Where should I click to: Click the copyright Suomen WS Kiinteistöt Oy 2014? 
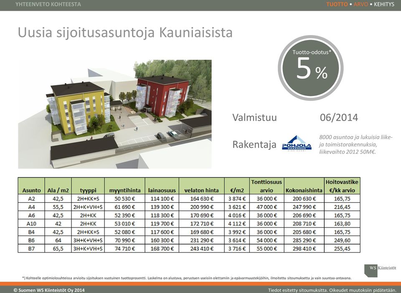tap(49, 290)
